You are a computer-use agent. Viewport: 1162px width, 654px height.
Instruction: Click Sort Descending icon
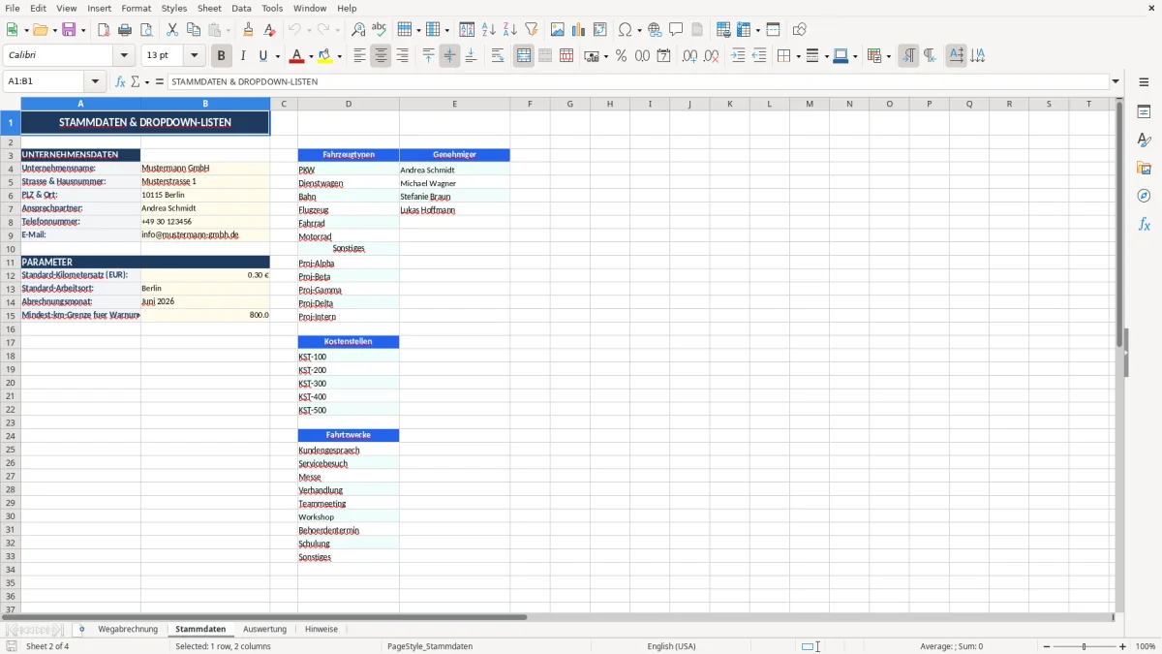510,30
